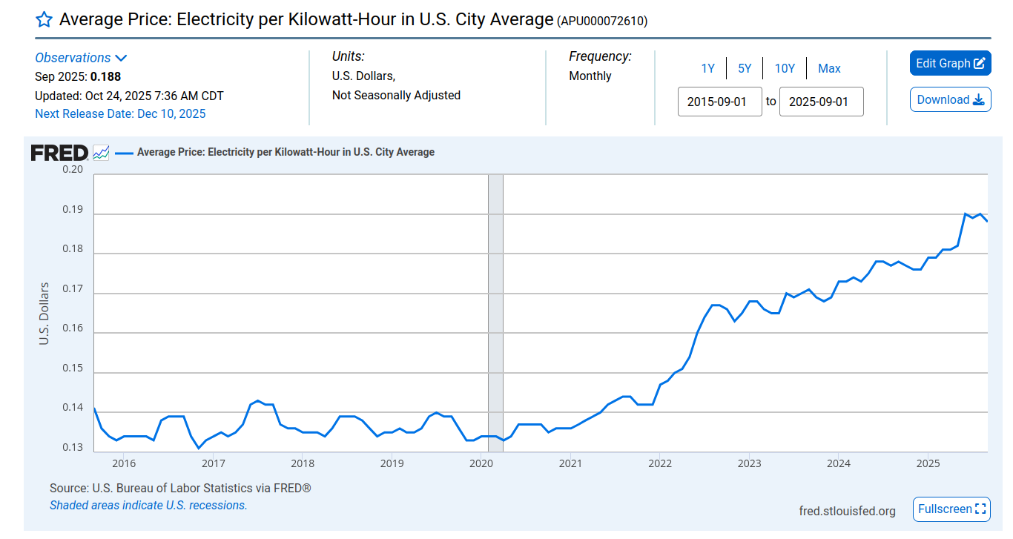Click the 0.13 y-axis label
This screenshot has height=539, width=1013.
coord(73,447)
